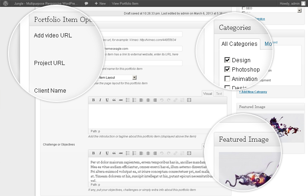Screen dimensions: 308x196
Task: Click the + Add New Category link
Action: tap(253, 92)
